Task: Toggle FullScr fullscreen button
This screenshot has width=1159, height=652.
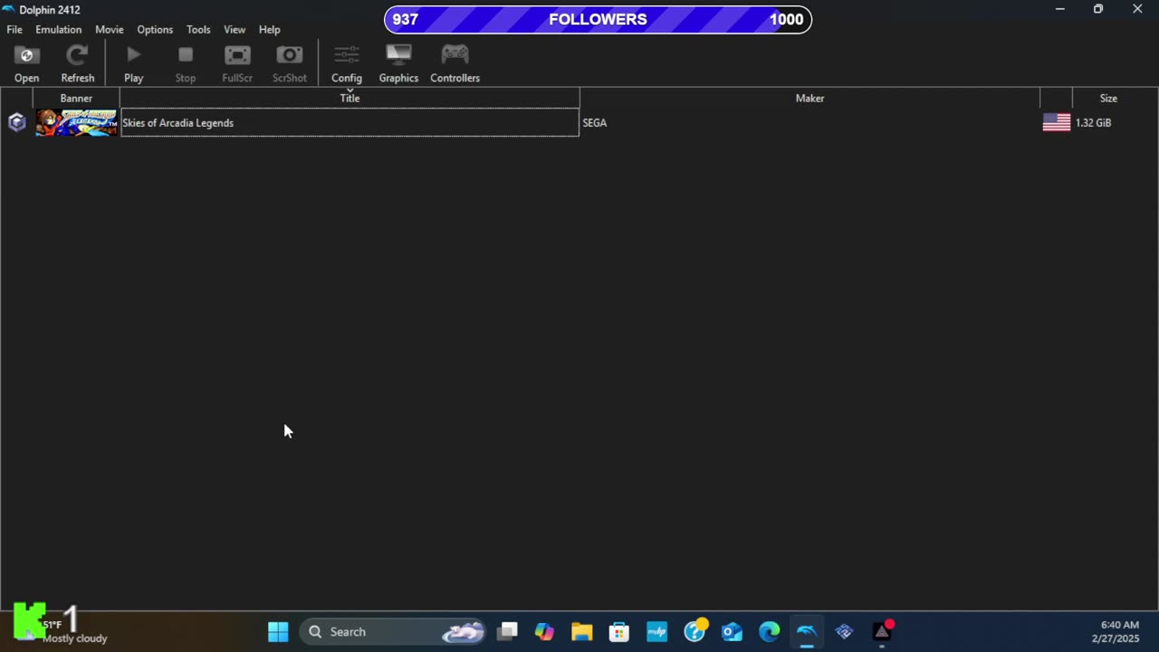Action: (x=237, y=64)
